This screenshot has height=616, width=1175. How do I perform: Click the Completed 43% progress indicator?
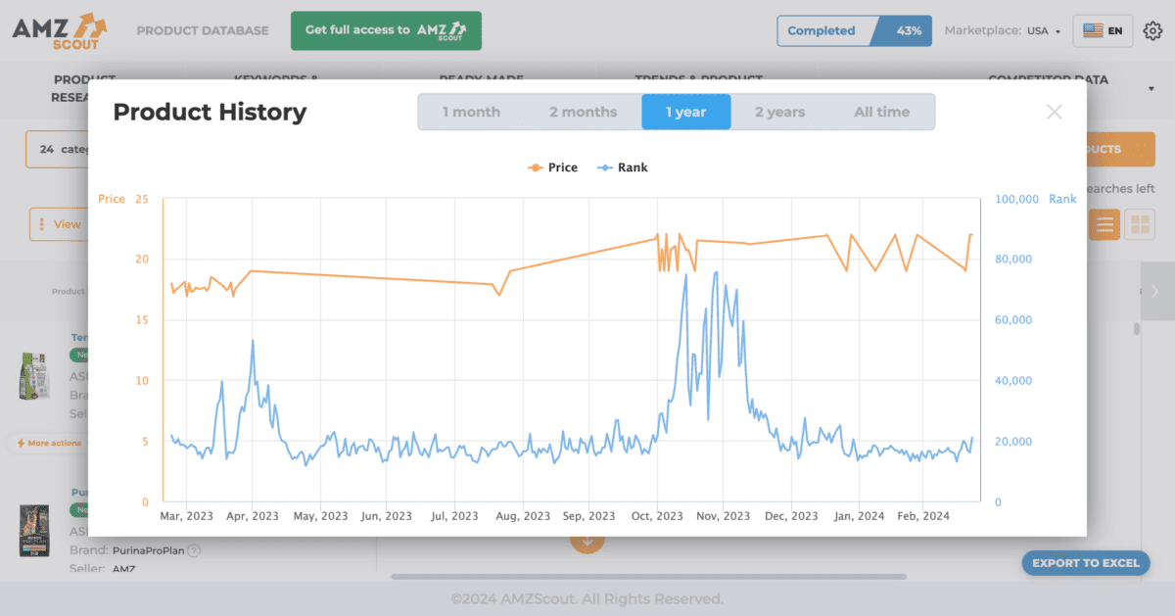coord(854,30)
